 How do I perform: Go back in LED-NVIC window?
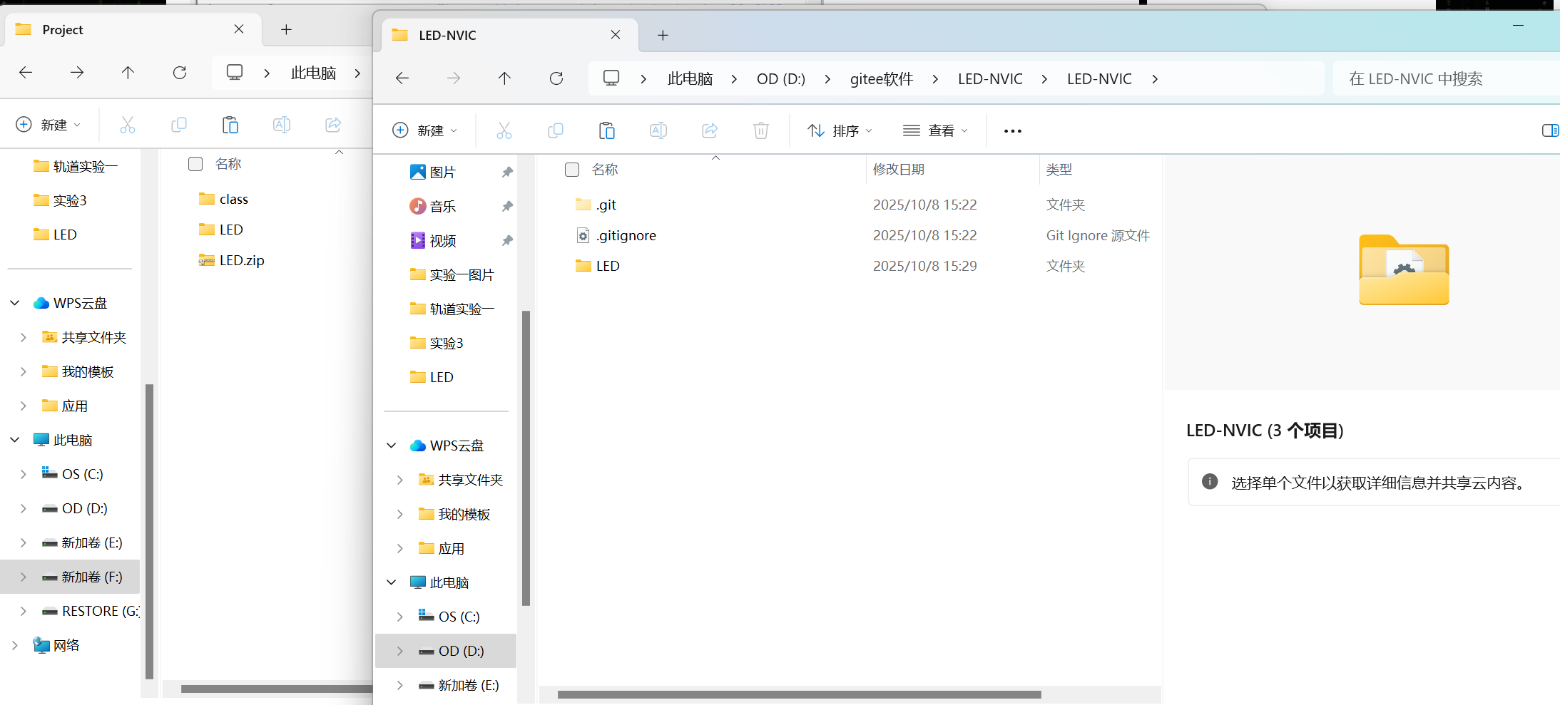(402, 78)
